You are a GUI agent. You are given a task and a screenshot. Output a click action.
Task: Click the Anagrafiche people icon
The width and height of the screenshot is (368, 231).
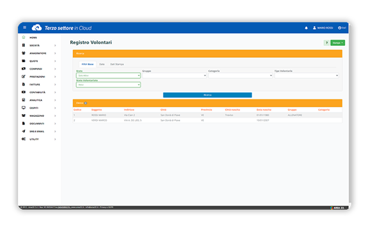tap(24, 53)
